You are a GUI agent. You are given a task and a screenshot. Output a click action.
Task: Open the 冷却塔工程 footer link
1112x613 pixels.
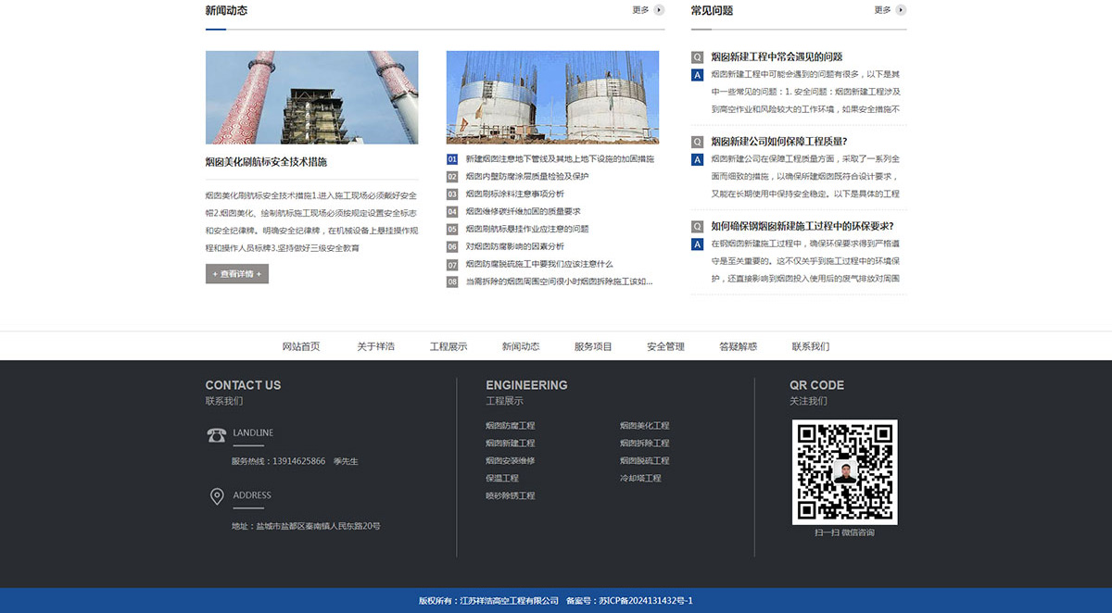click(x=640, y=479)
